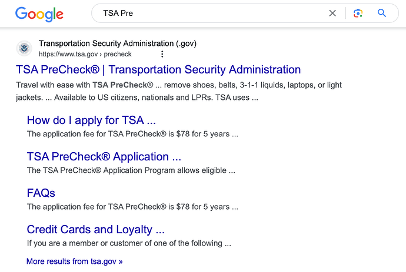Focus the search field containing "TSA Pre"

(212, 13)
